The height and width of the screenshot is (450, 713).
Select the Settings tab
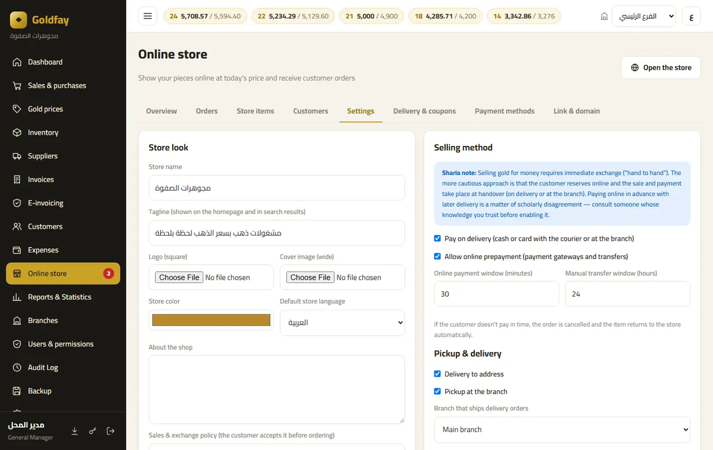coord(360,111)
